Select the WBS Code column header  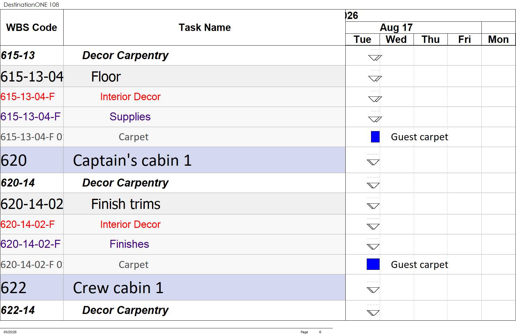32,28
